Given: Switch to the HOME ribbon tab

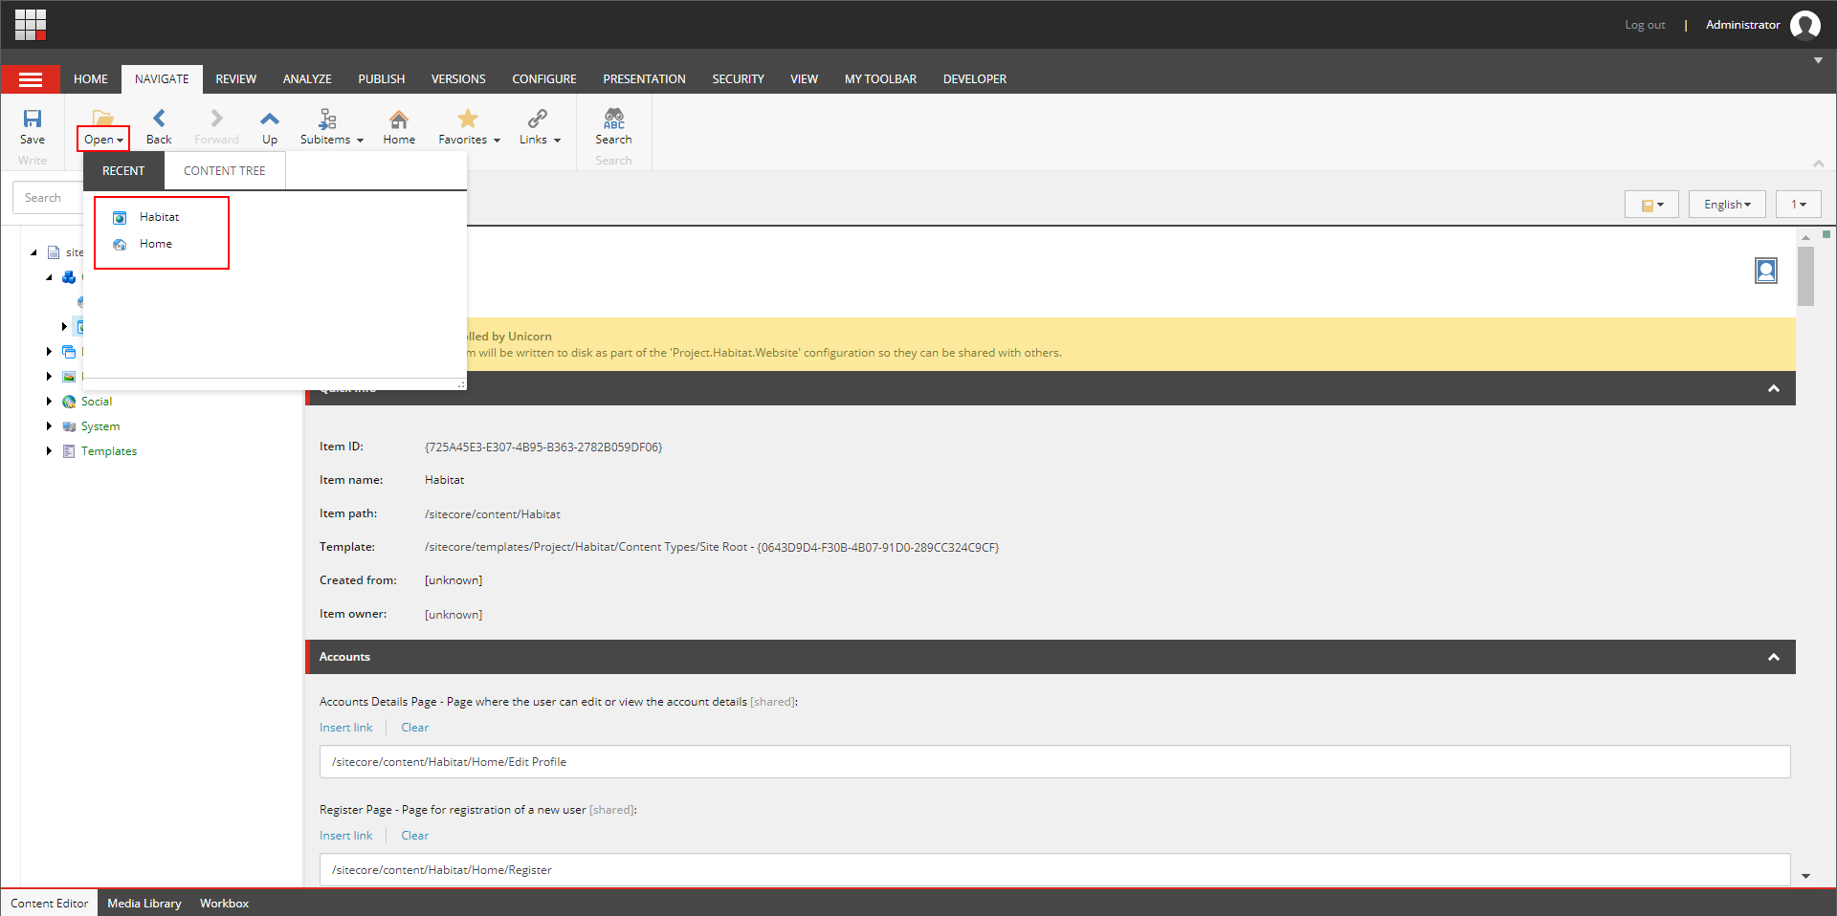Looking at the screenshot, I should coord(91,79).
